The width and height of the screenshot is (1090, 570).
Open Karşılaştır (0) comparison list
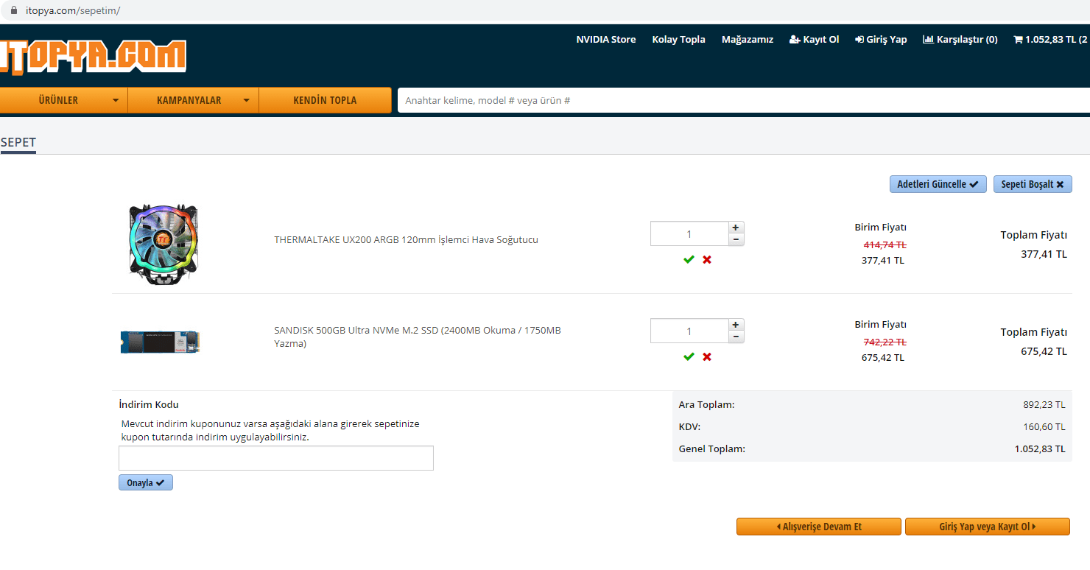960,40
